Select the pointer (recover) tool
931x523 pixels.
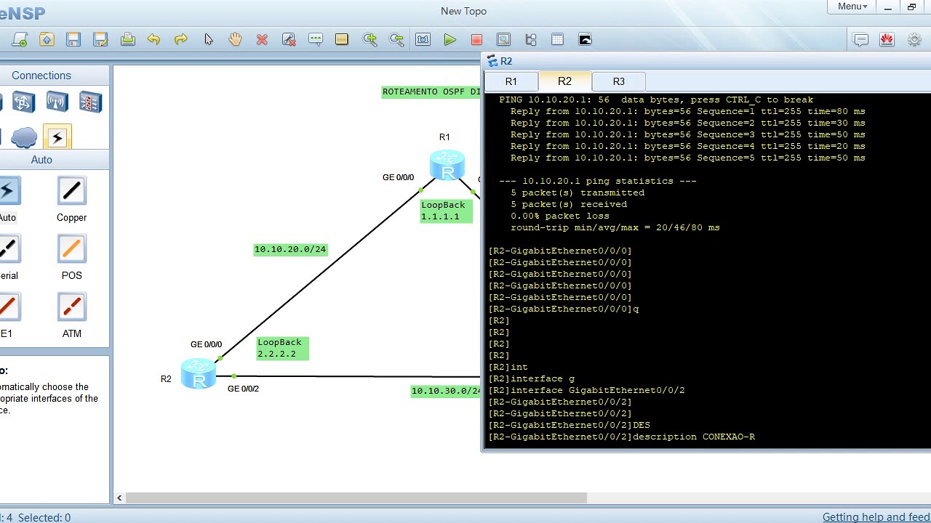click(x=208, y=40)
